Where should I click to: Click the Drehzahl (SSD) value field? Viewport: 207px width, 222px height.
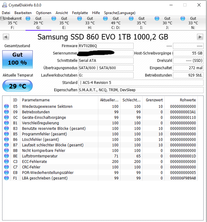[188, 61]
